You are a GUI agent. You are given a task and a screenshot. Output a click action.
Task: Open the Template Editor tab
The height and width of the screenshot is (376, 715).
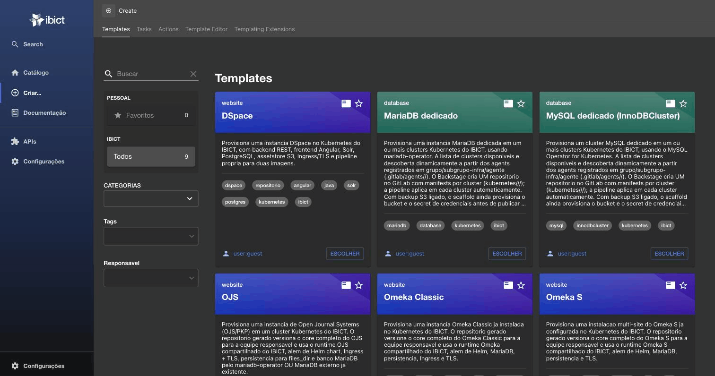tap(206, 29)
